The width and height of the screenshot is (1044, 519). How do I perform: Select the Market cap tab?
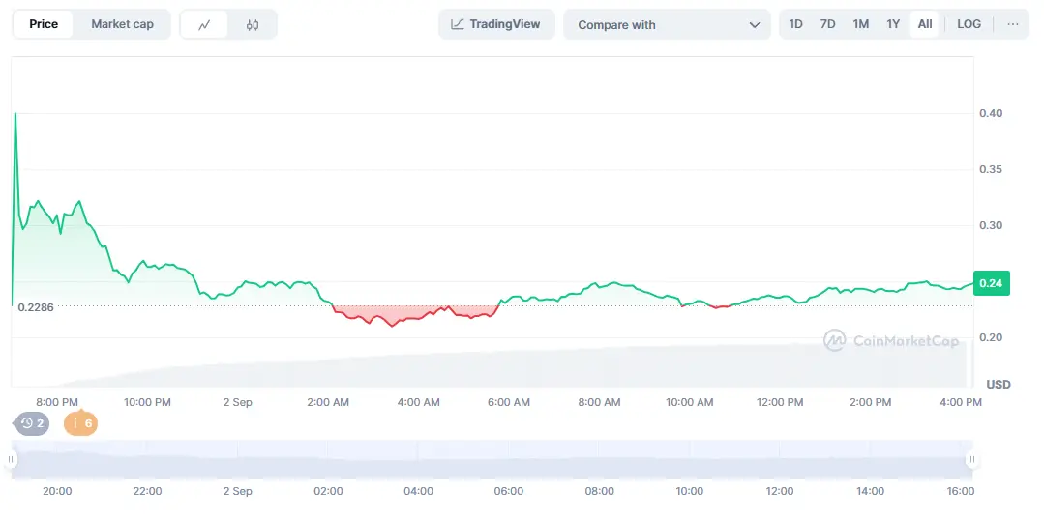(122, 24)
